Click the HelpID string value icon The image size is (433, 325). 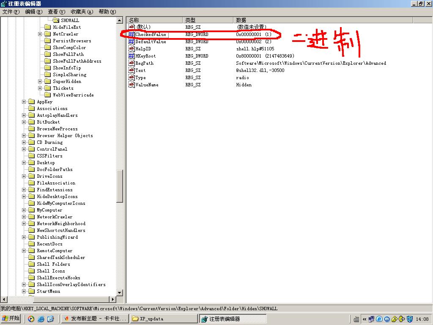pos(132,49)
